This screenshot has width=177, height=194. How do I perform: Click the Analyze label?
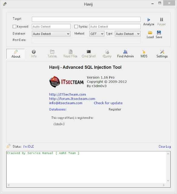coord(149,24)
